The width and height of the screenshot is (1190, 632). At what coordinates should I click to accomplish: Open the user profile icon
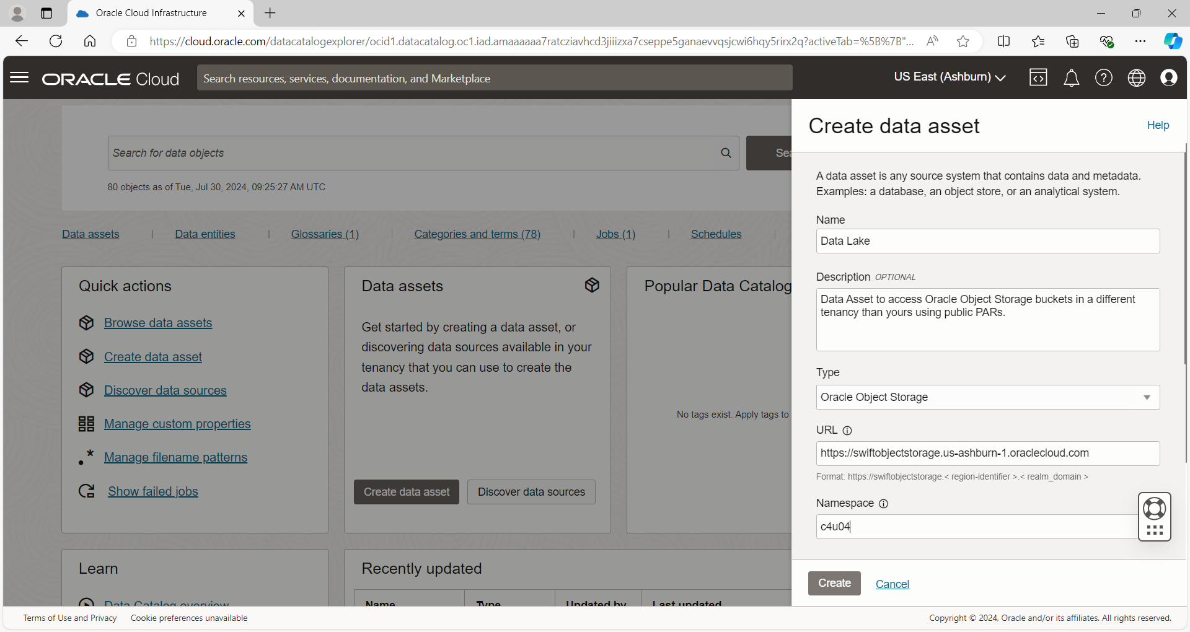1169,77
